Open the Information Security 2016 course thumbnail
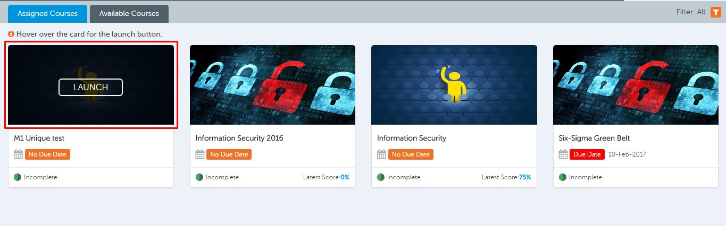Image resolution: width=726 pixels, height=226 pixels. coord(272,85)
